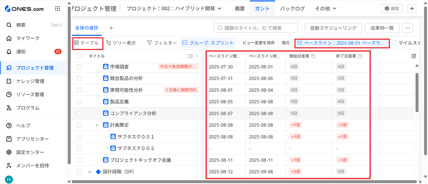428x184 pixels.
Task: Switch to the 概要 tab
Action: click(240, 9)
